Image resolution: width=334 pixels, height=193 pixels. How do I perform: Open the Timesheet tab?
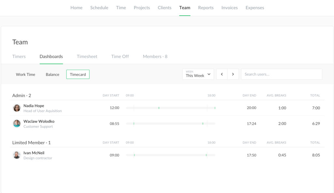[x=87, y=56]
